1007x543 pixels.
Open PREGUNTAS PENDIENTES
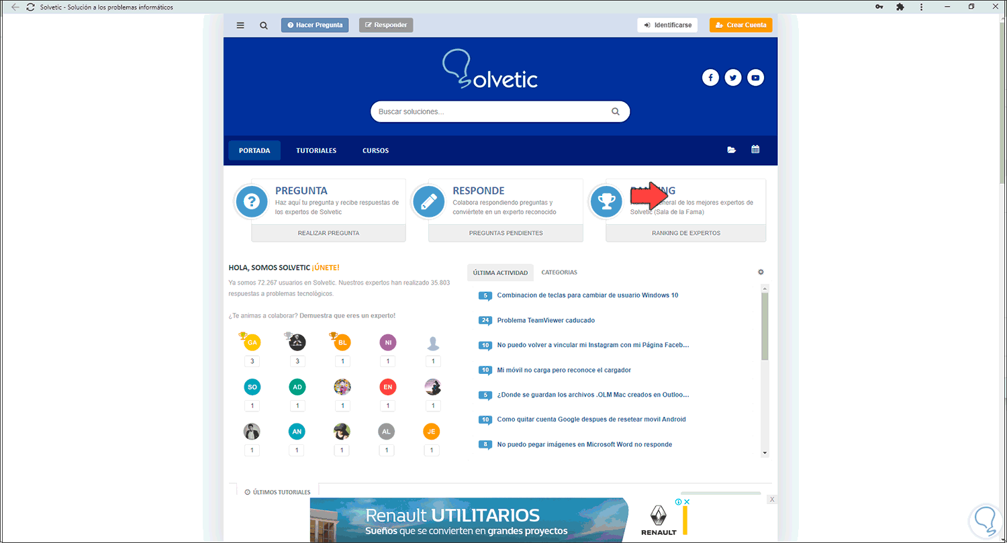click(x=506, y=233)
